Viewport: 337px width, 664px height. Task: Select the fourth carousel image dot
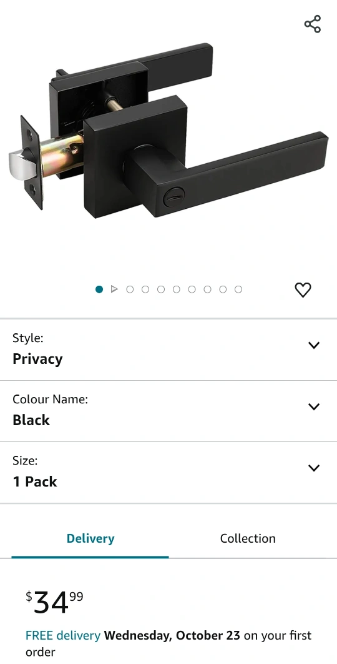(x=145, y=289)
